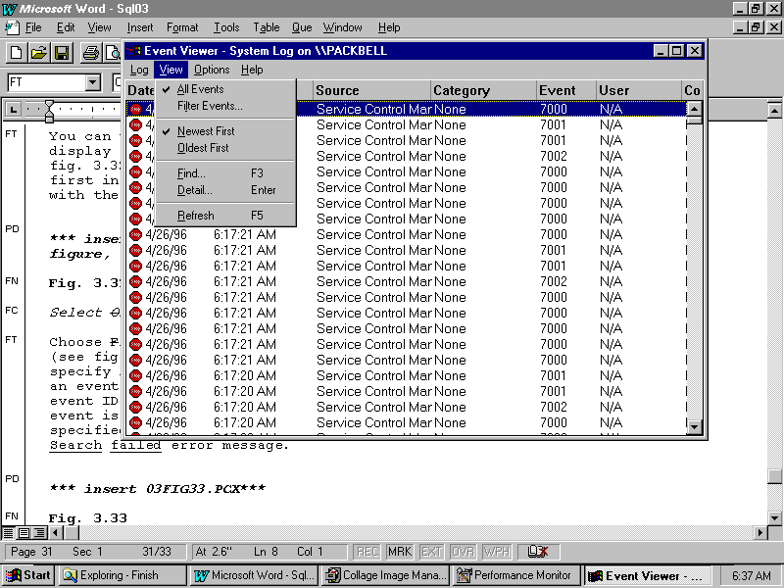Select Newest First sort option
This screenshot has width=784, height=588.
tap(205, 131)
